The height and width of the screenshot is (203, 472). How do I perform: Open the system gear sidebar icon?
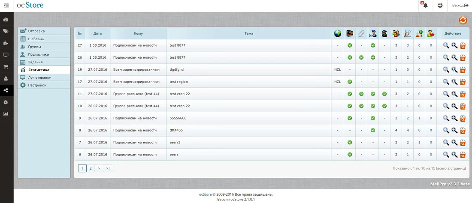pos(6,102)
